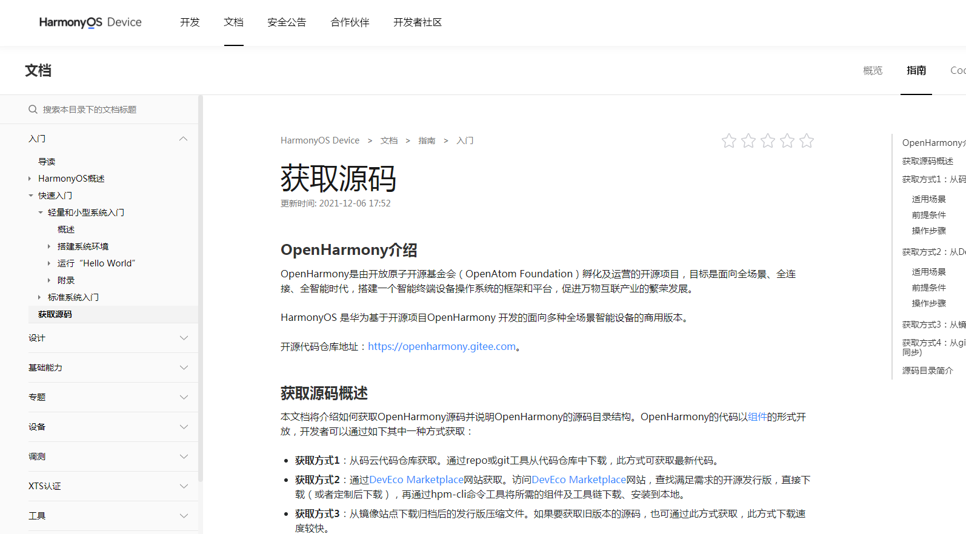Click the sidebar vertical scrollbar
The width and height of the screenshot is (966, 534).
tap(201, 288)
